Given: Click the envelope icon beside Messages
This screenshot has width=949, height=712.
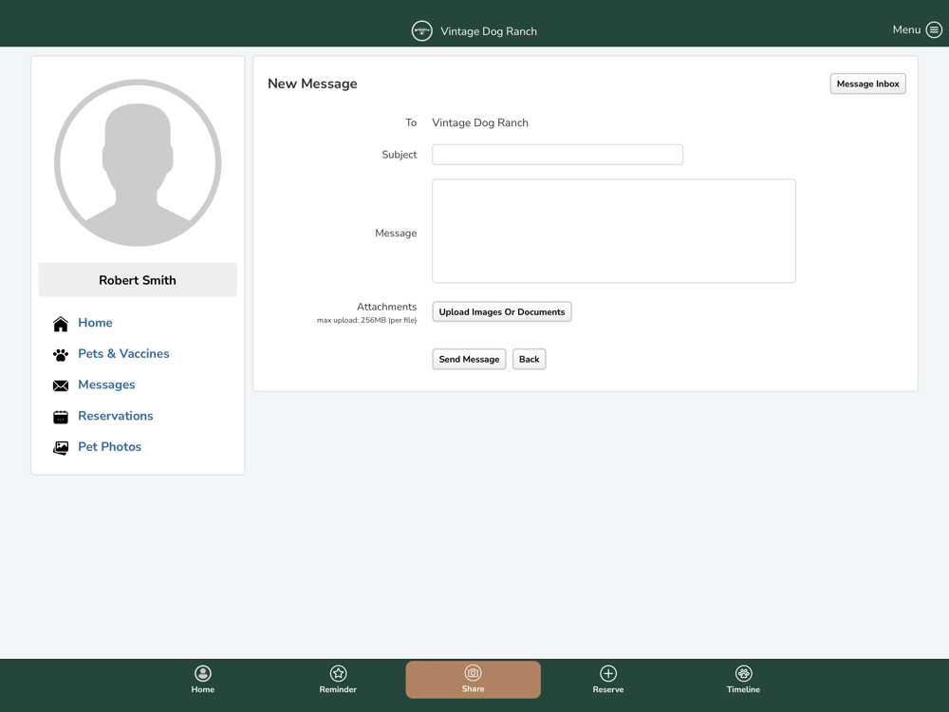Looking at the screenshot, I should pos(61,385).
